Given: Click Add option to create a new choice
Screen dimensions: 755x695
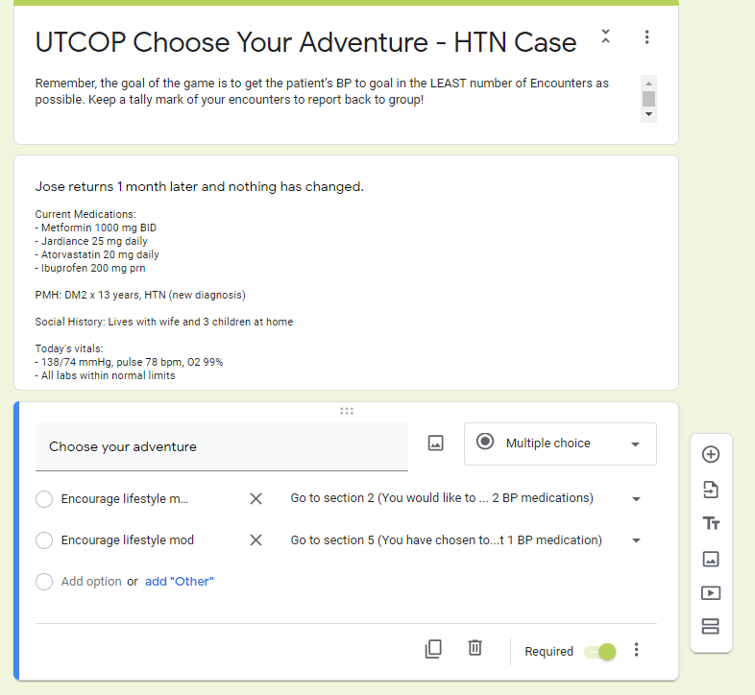Looking at the screenshot, I should (x=91, y=582).
